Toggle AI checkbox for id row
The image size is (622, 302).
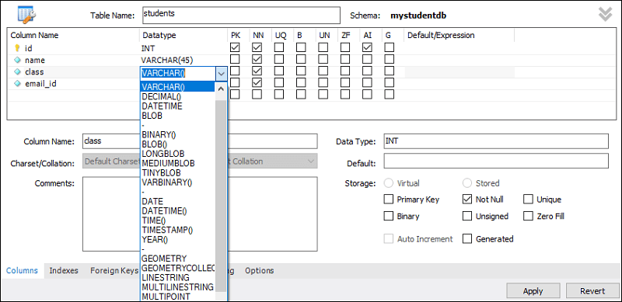pos(368,48)
